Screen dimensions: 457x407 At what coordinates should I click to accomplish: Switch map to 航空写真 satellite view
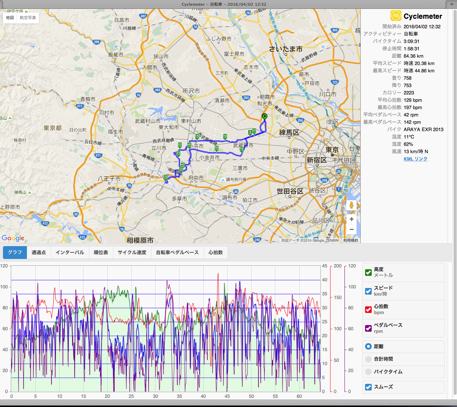(x=28, y=18)
